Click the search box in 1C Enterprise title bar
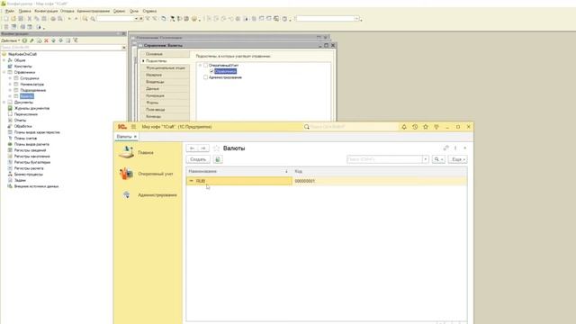 pyautogui.click(x=351, y=127)
